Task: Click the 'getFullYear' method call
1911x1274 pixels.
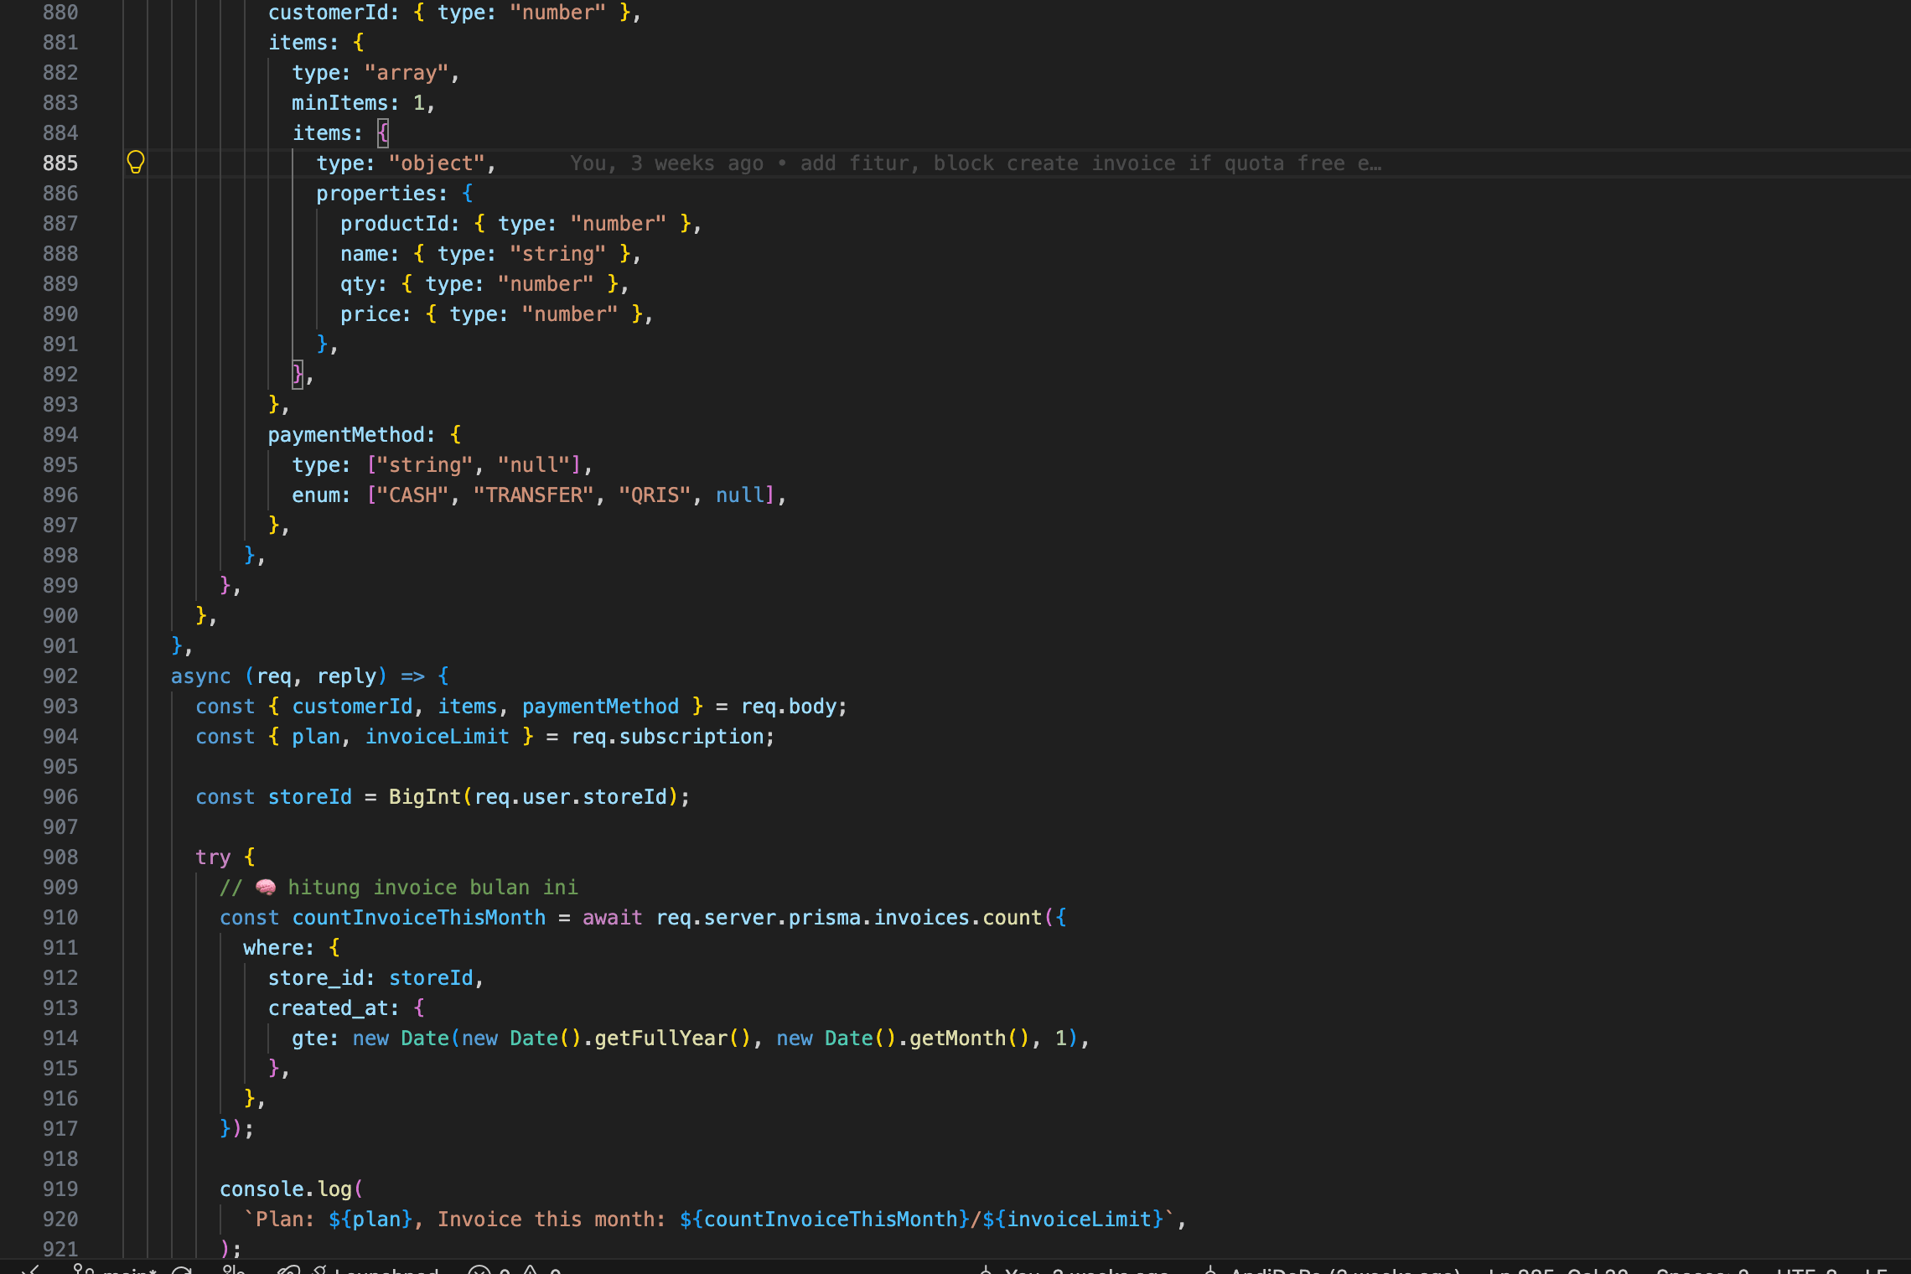Action: 661,1038
